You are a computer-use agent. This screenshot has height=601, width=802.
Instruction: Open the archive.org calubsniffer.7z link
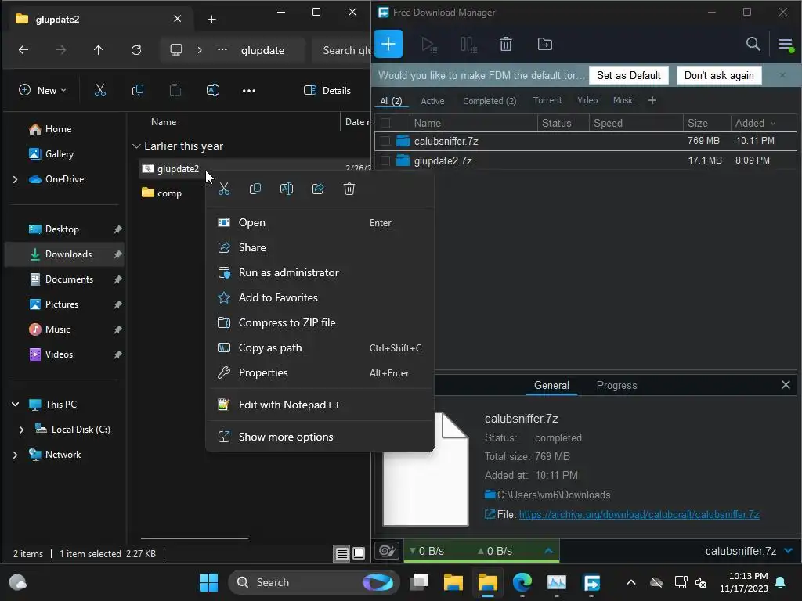tap(639, 515)
